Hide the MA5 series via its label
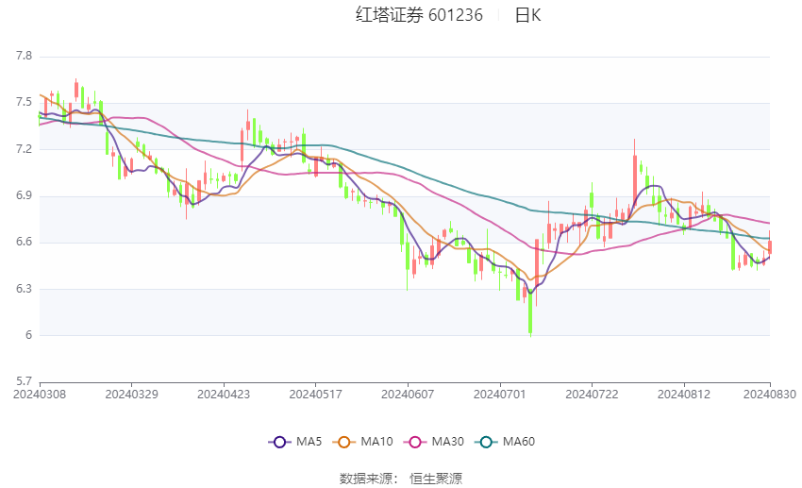 click(x=309, y=441)
